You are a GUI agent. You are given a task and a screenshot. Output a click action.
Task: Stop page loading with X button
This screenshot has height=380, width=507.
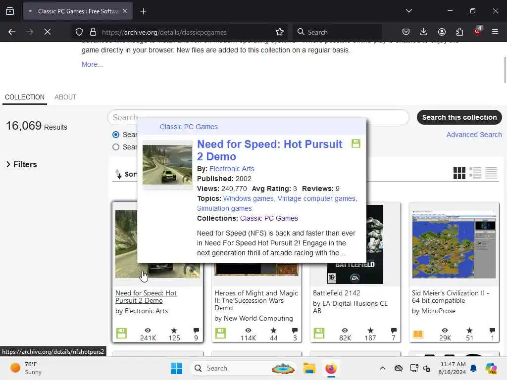tap(47, 32)
